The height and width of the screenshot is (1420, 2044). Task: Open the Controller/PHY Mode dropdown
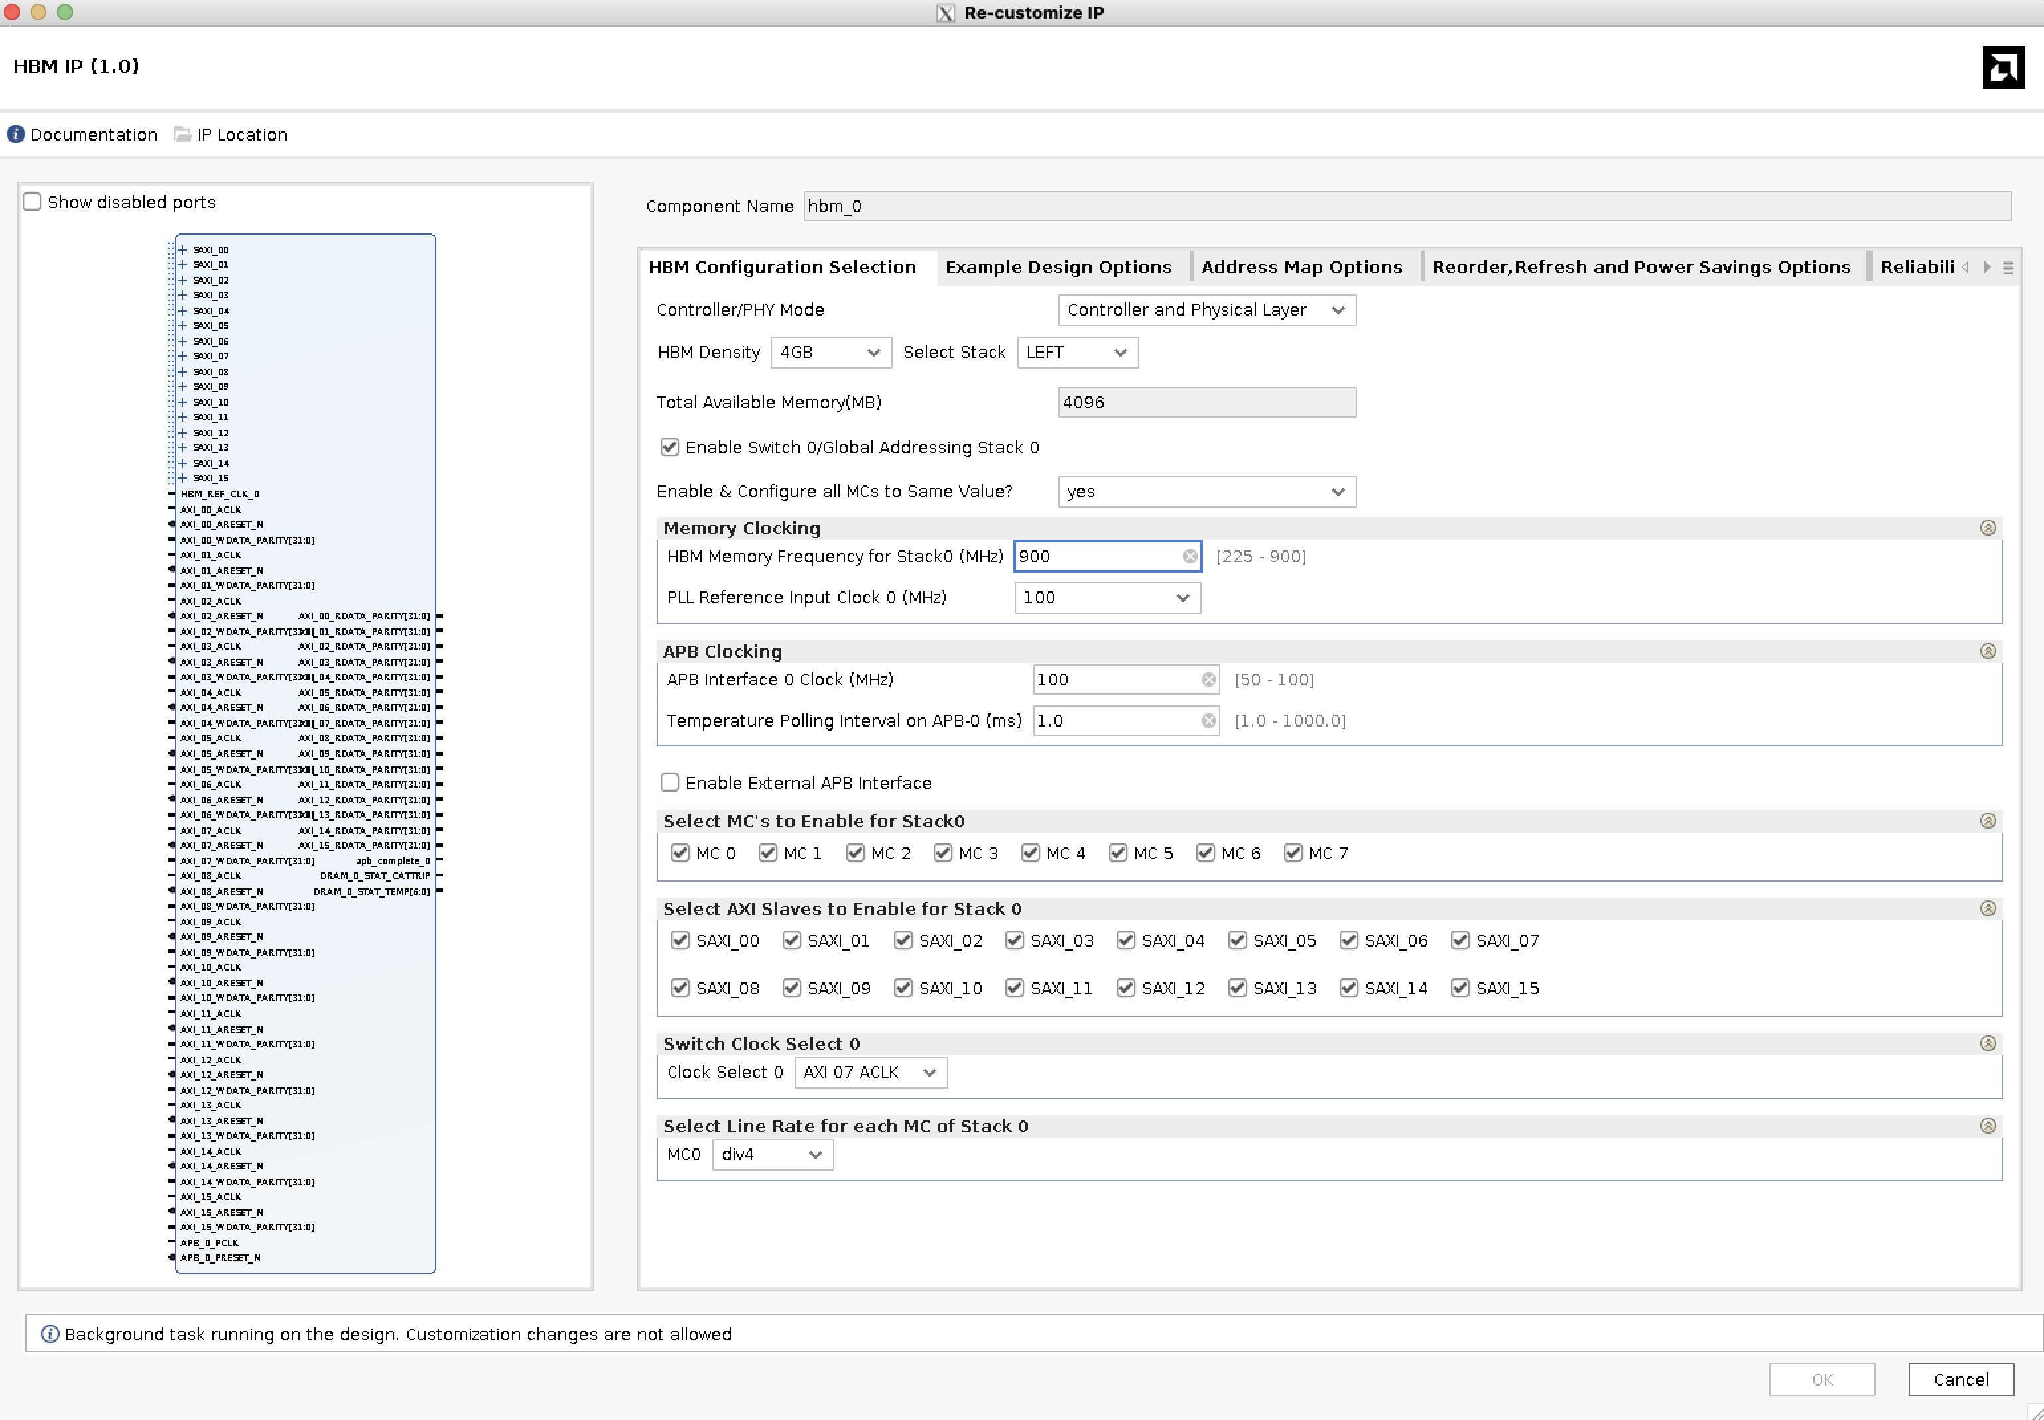point(1206,310)
